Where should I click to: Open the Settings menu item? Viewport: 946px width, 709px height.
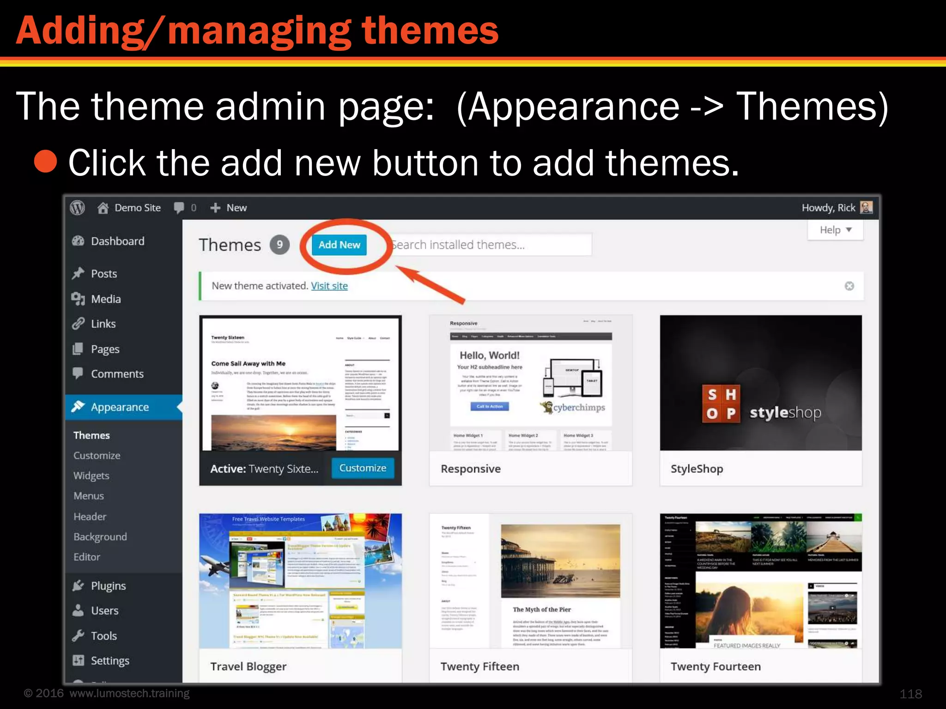[110, 661]
